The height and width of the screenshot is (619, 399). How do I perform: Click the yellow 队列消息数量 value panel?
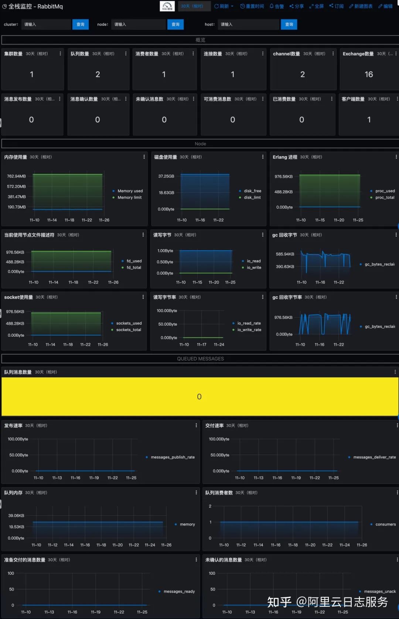click(x=200, y=396)
